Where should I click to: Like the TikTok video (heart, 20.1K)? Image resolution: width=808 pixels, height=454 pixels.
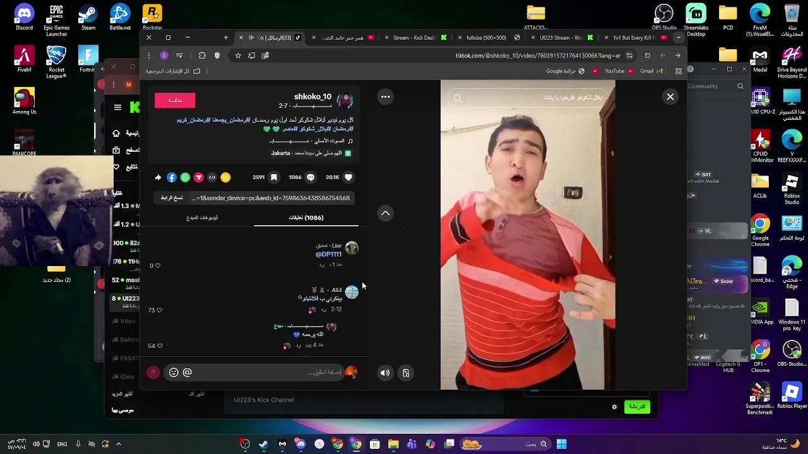pyautogui.click(x=348, y=178)
